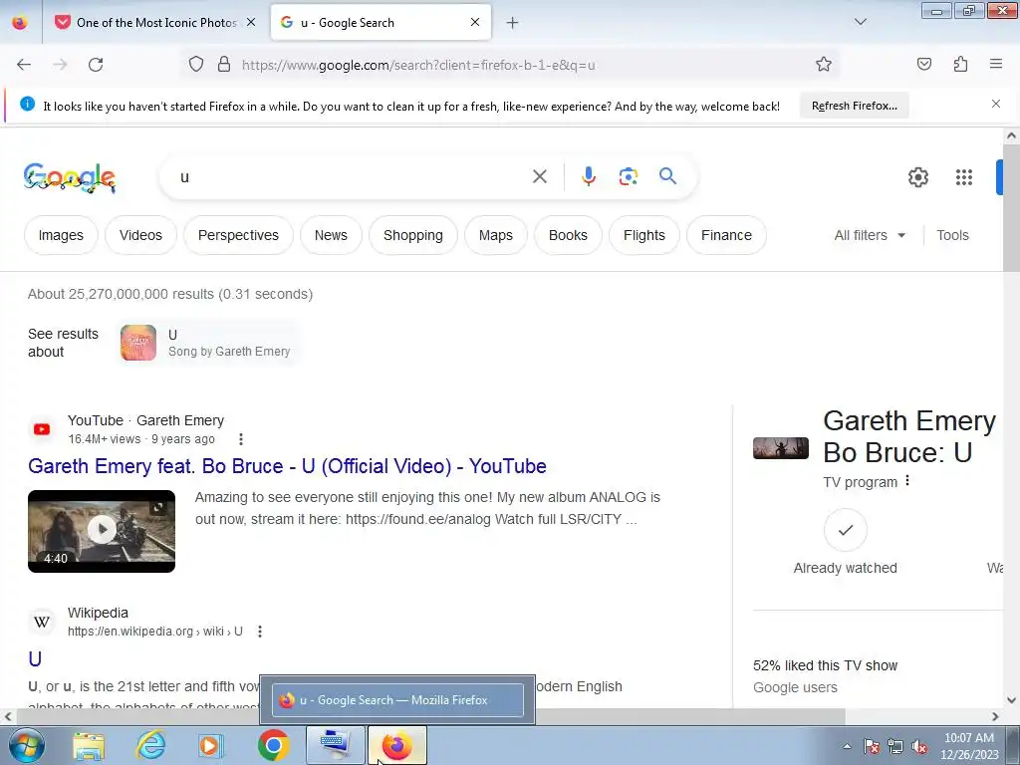1020x765 pixels.
Task: Go back to the previous page
Action: [24, 65]
